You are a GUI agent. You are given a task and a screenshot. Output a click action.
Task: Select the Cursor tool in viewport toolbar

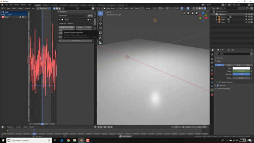[x=100, y=18]
